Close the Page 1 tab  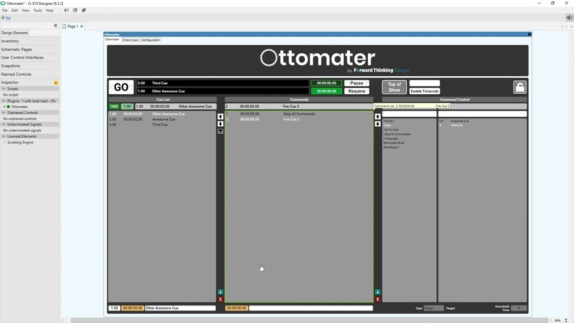[82, 26]
